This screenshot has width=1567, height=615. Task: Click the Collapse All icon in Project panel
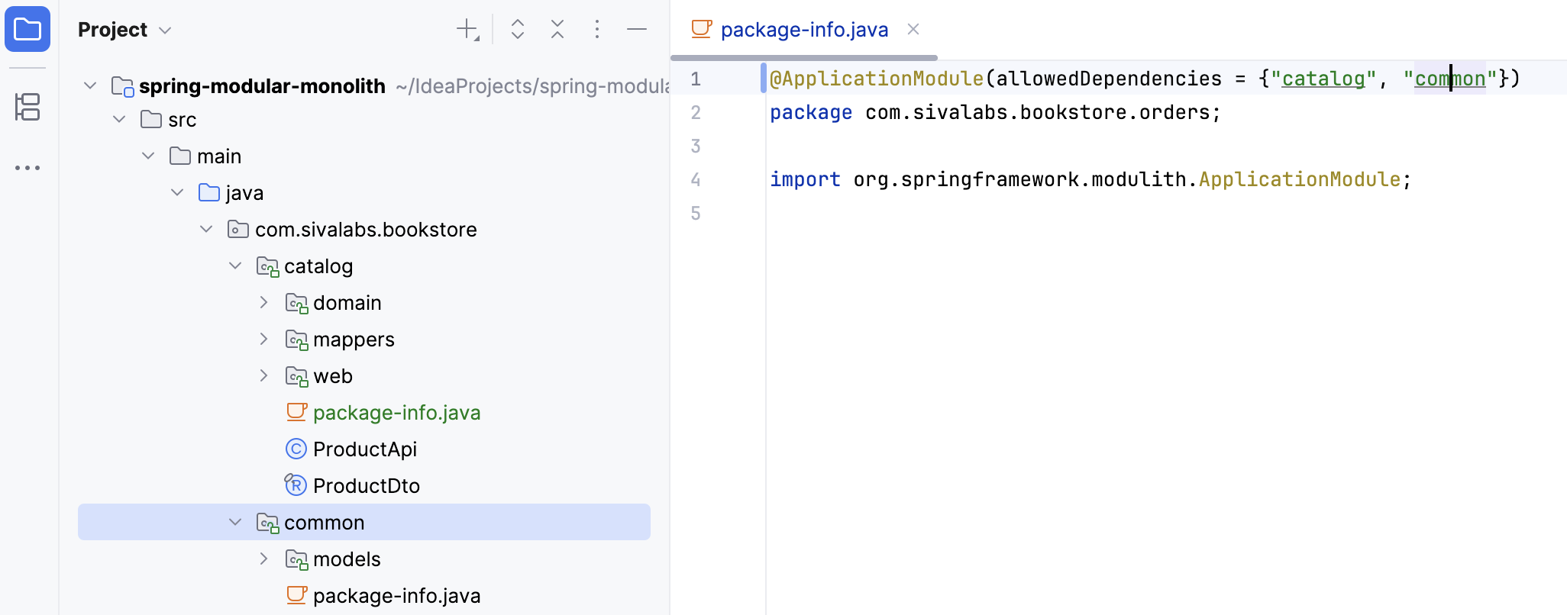click(557, 30)
